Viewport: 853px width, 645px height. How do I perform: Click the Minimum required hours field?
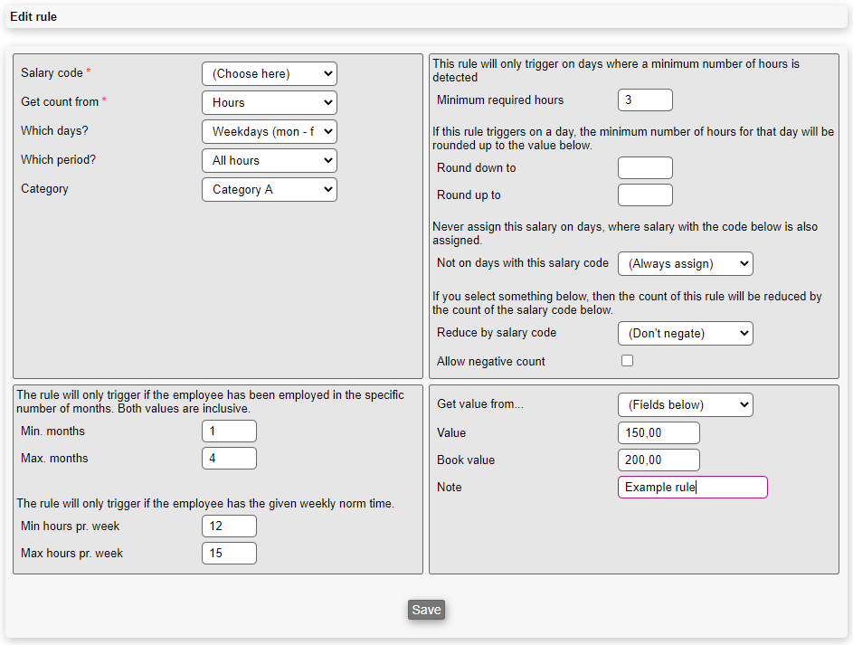(x=645, y=100)
